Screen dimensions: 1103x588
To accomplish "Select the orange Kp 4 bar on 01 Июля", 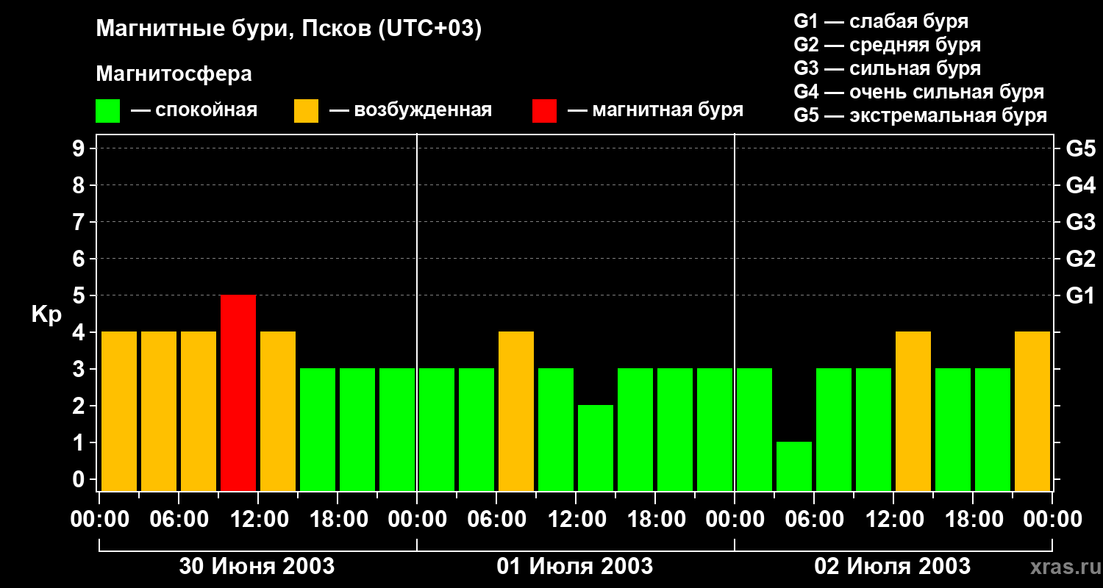I will [516, 412].
